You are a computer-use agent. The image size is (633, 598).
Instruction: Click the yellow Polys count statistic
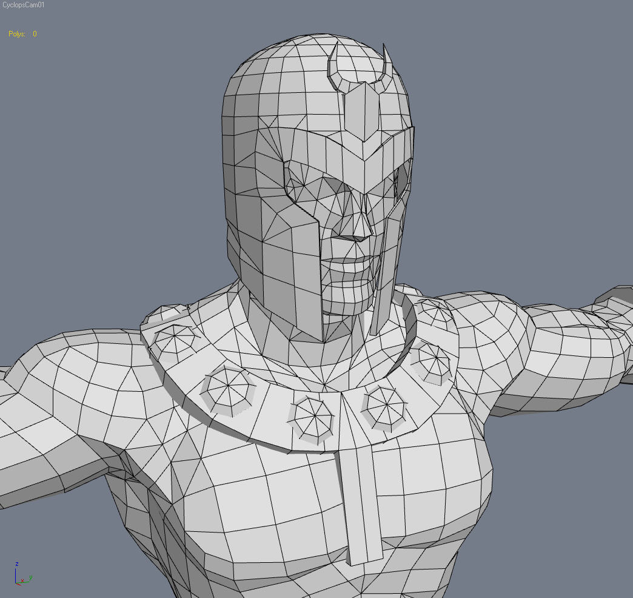click(17, 34)
